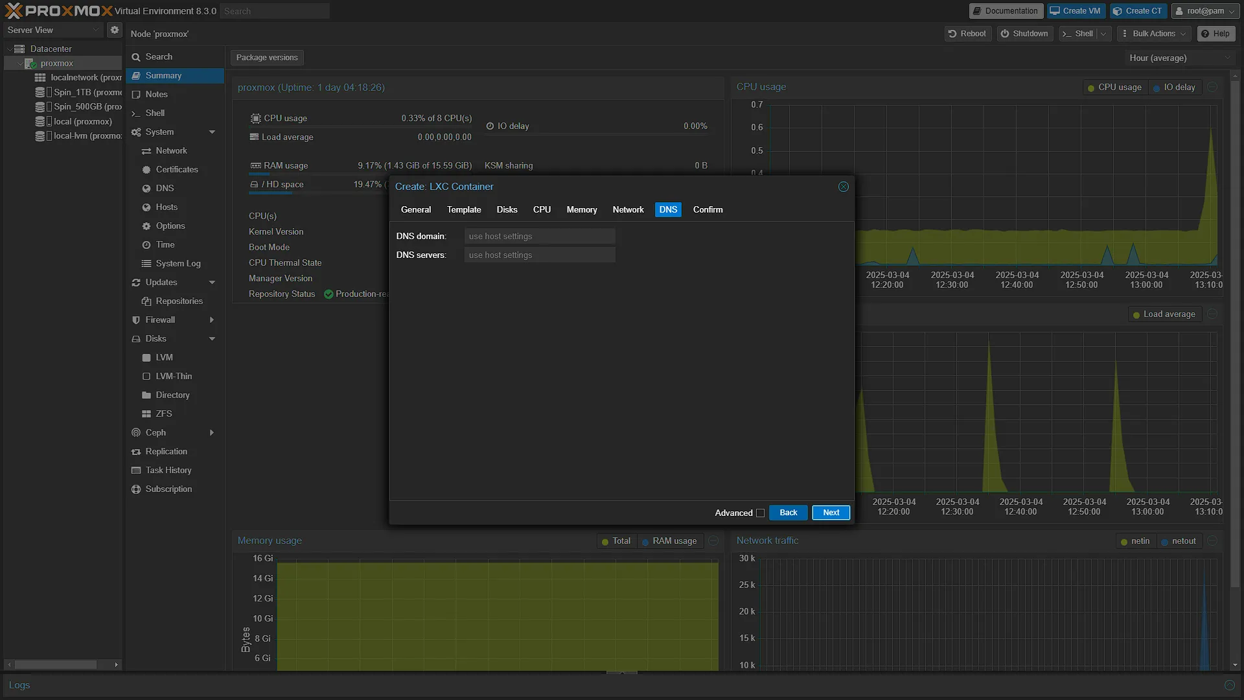1244x700 pixels.
Task: Expand the Firewall menu section arrow
Action: click(x=212, y=320)
